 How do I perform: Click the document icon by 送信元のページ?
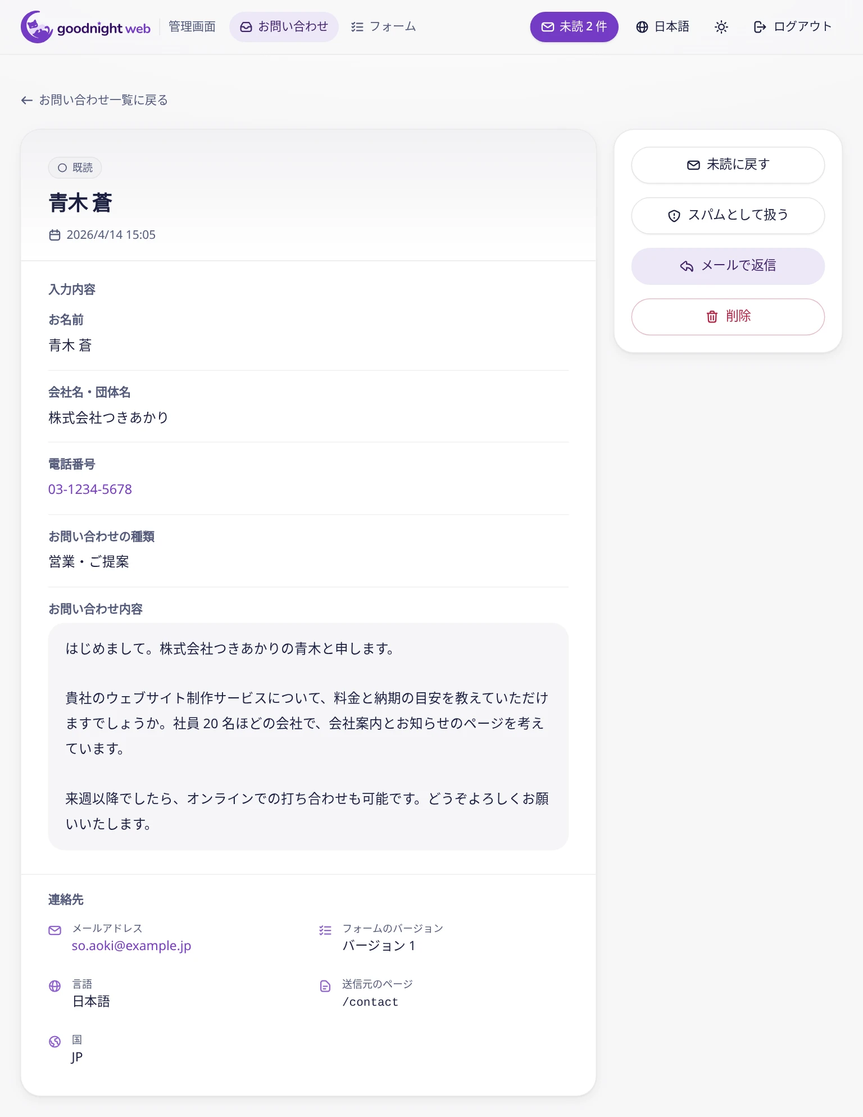coord(325,986)
